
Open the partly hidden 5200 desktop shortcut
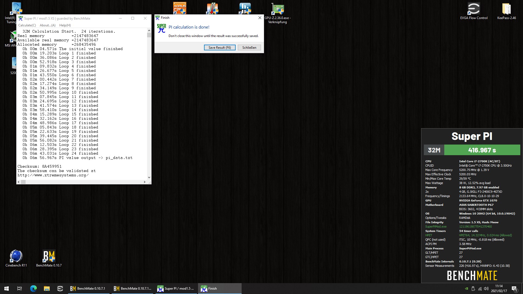[13, 65]
